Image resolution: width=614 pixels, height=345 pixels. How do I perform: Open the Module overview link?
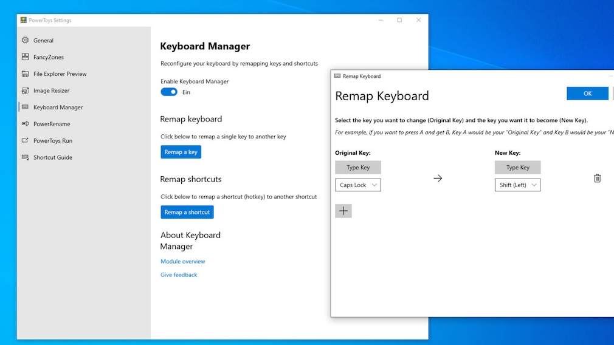[183, 261]
